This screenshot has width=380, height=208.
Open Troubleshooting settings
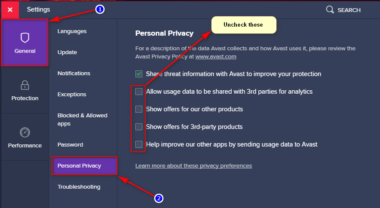pos(79,187)
